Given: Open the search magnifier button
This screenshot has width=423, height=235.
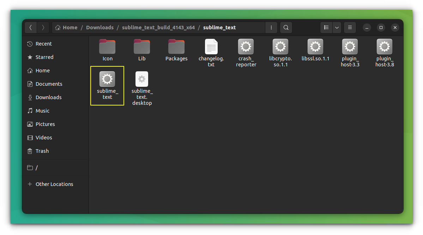Looking at the screenshot, I should [286, 28].
